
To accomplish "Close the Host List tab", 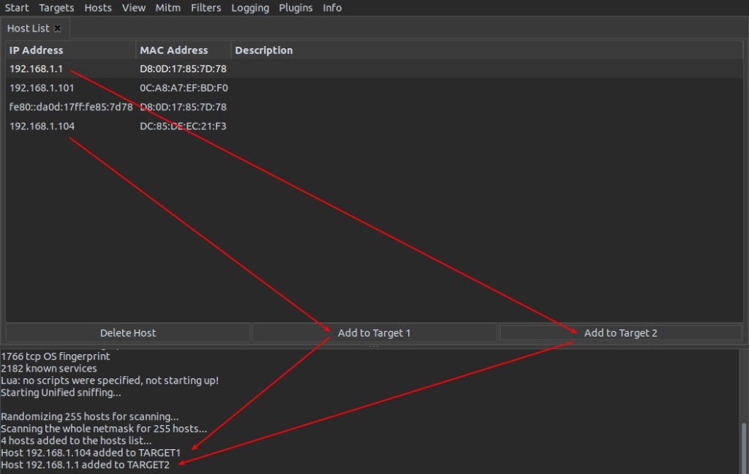I will pos(58,28).
